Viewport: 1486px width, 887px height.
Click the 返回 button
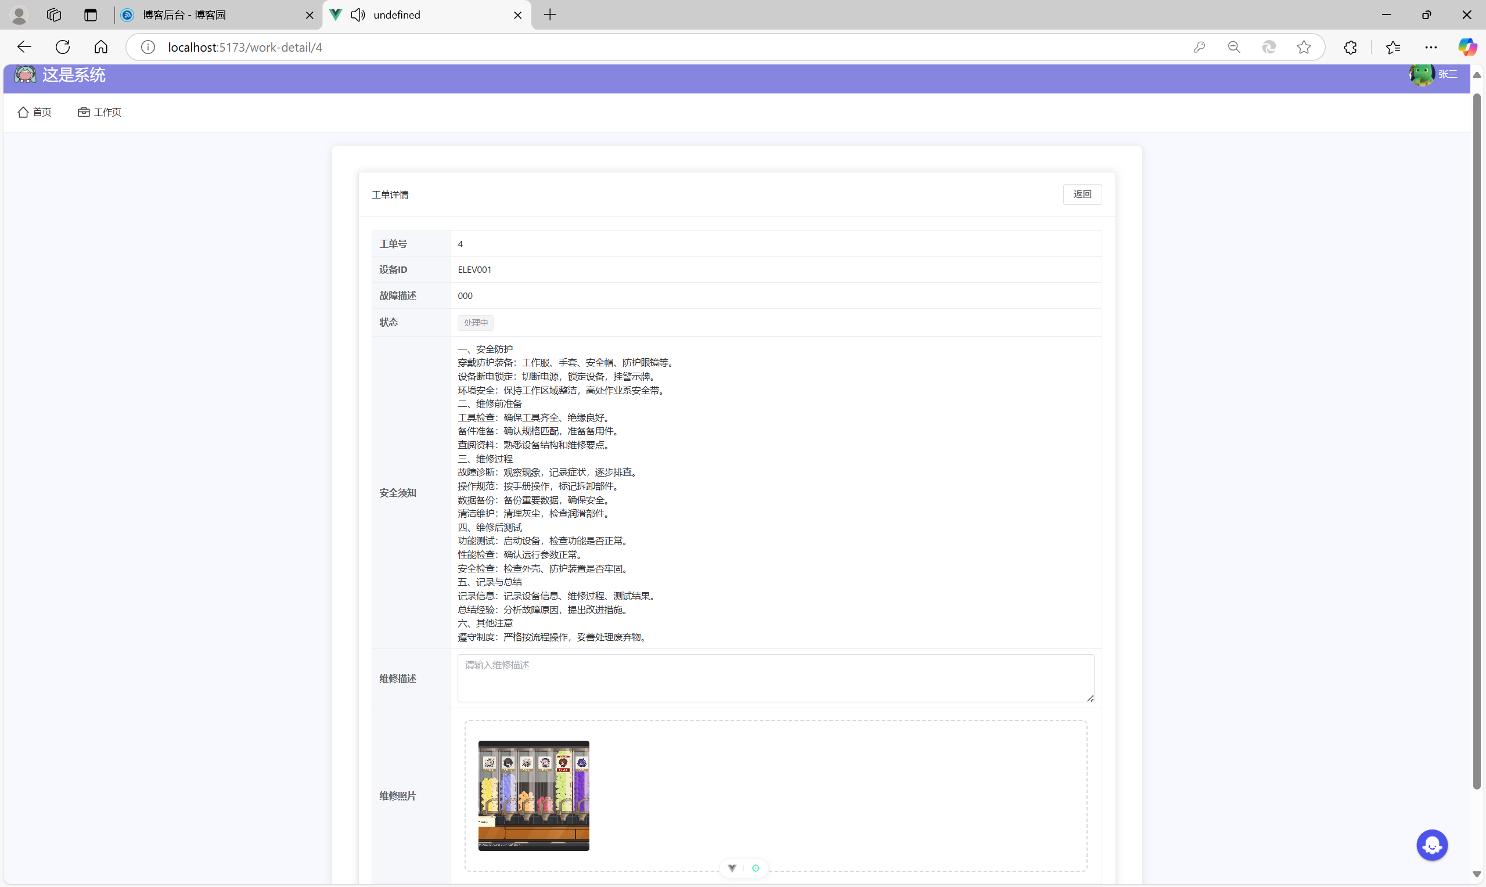pyautogui.click(x=1082, y=194)
